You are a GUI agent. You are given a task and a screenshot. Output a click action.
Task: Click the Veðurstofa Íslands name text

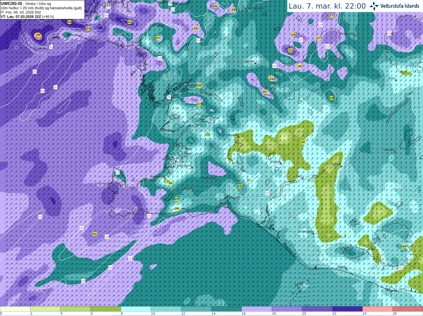tap(400, 6)
